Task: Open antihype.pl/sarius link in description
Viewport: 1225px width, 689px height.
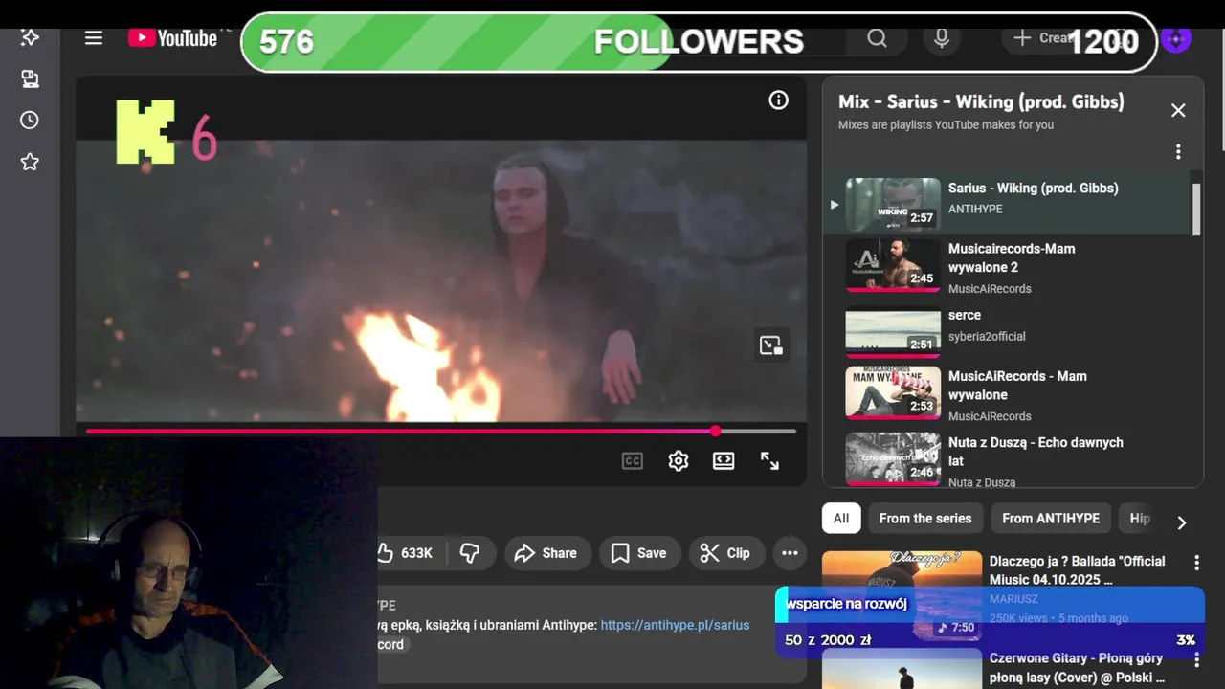Action: 675,625
